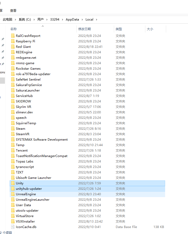Click the UnrealEngine folder name
The image size is (188, 234).
pos(26,194)
